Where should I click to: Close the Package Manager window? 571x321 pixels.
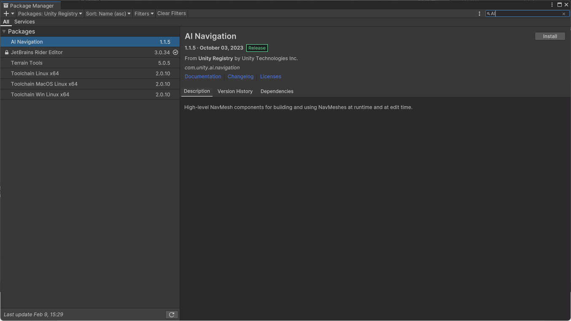566,5
